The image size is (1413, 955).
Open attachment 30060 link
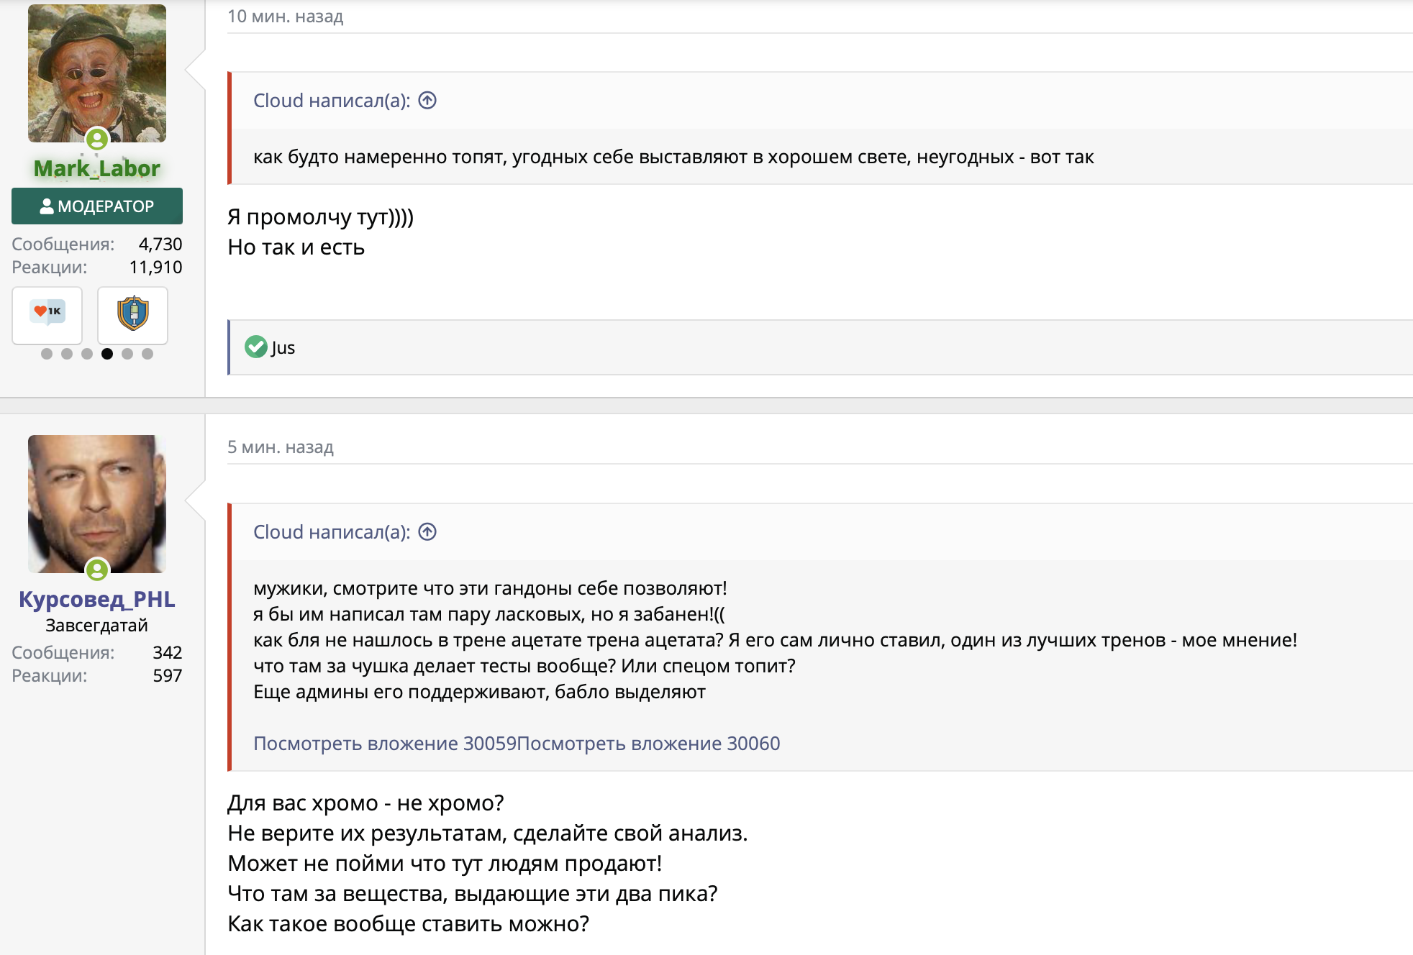coord(648,744)
